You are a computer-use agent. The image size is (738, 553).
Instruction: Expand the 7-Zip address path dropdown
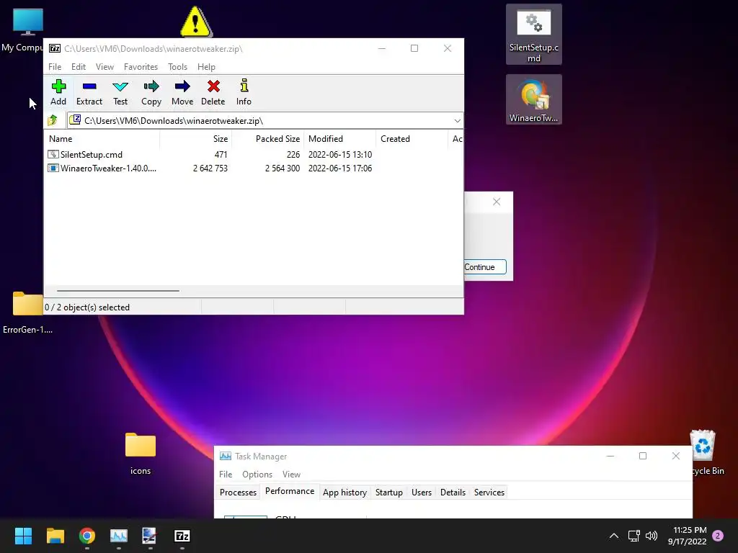457,121
